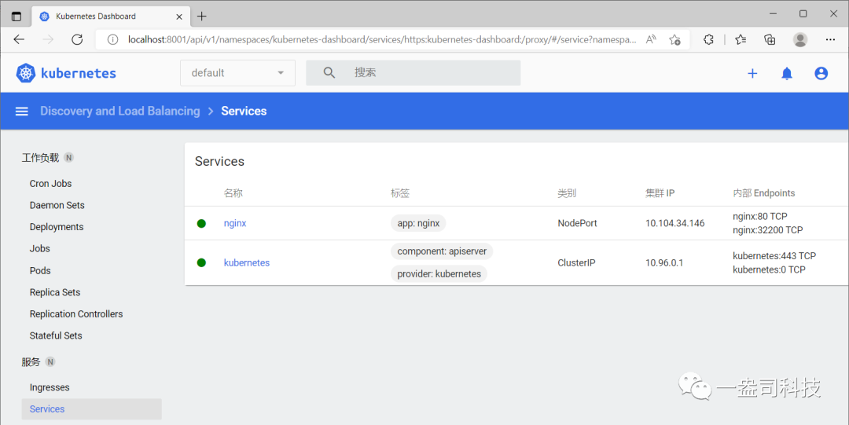Open the browser tab actions menu
This screenshot has width=849, height=425.
17,16
